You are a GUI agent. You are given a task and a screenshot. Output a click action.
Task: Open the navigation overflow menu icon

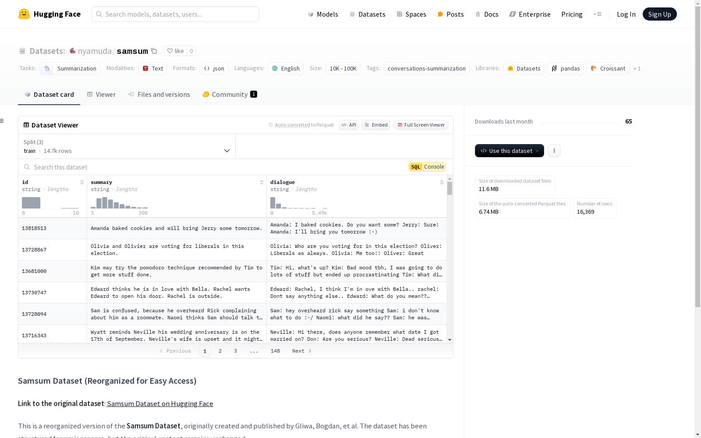[x=597, y=14]
